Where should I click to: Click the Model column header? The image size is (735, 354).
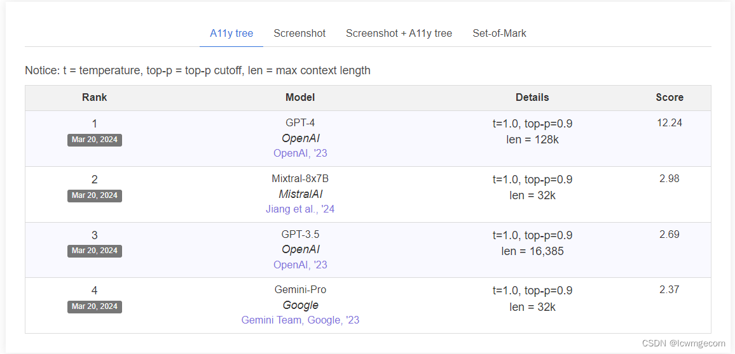(301, 98)
